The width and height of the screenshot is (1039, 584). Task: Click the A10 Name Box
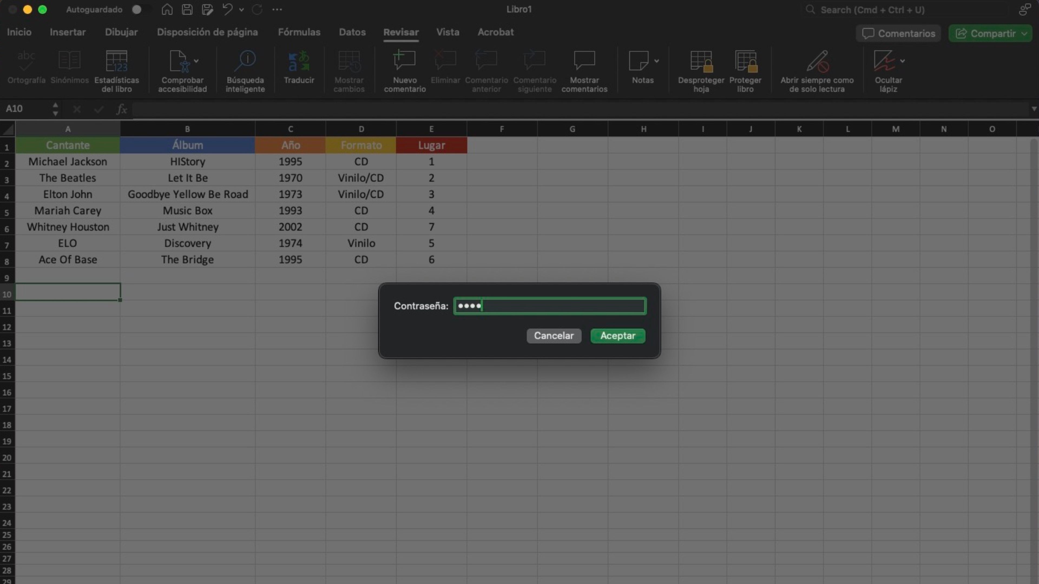26,109
